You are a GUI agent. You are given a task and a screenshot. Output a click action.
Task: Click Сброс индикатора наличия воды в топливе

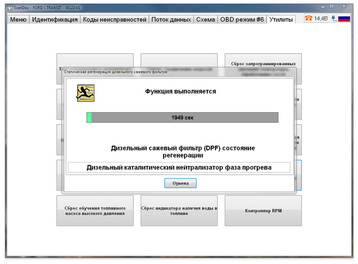[x=179, y=211]
